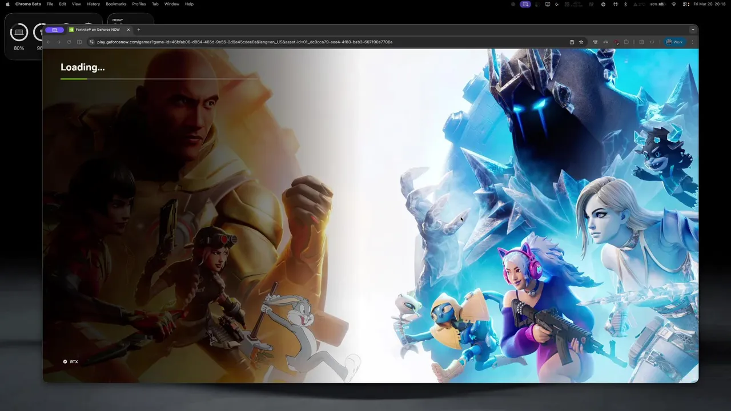The width and height of the screenshot is (731, 411).
Task: Open the Wi-Fi menu
Action: point(674,4)
